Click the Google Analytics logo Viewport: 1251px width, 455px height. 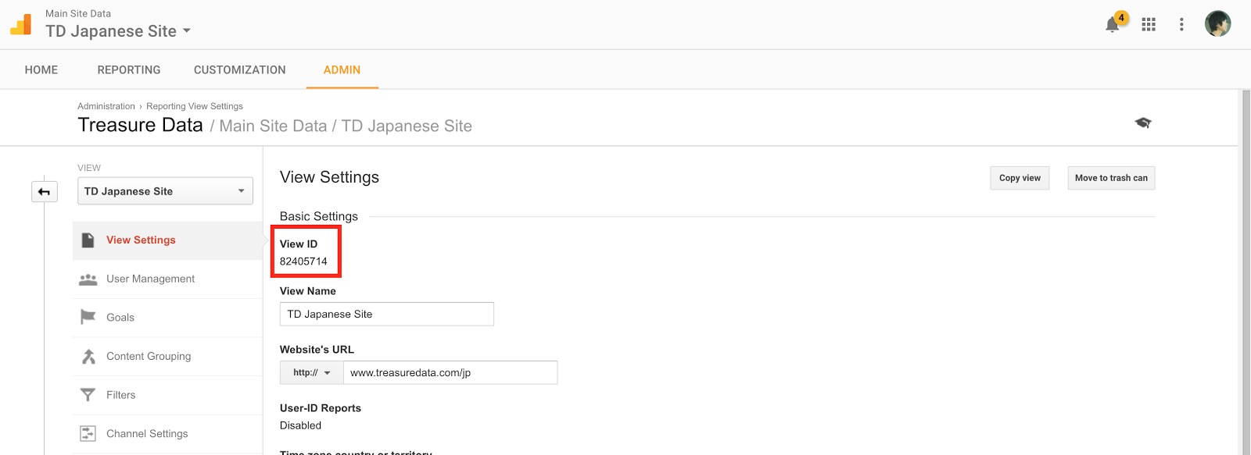[x=21, y=24]
